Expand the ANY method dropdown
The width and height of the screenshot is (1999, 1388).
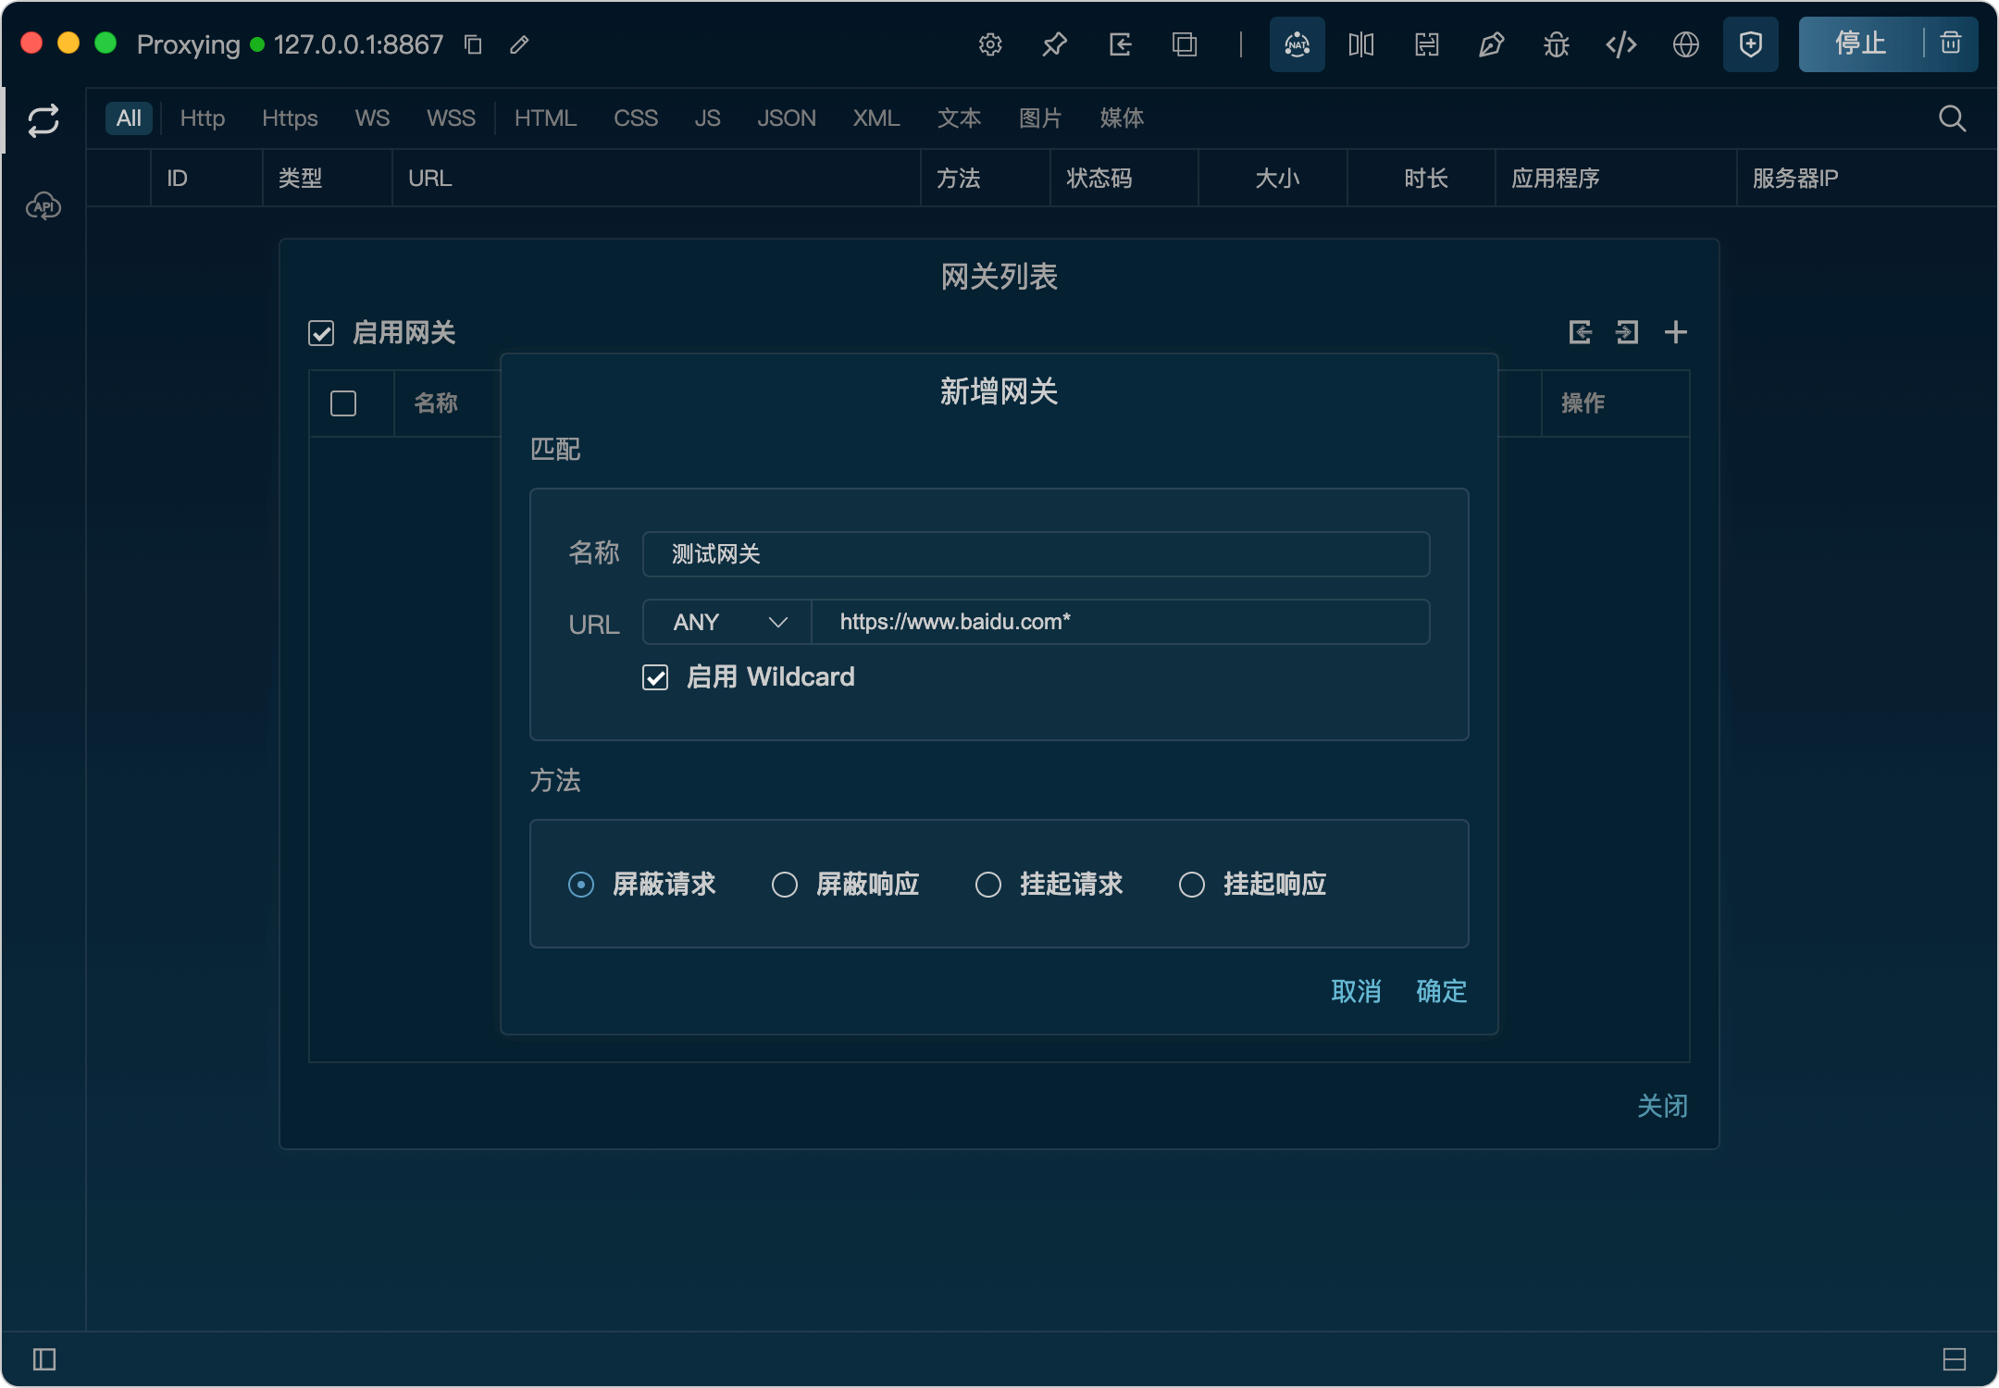[727, 622]
